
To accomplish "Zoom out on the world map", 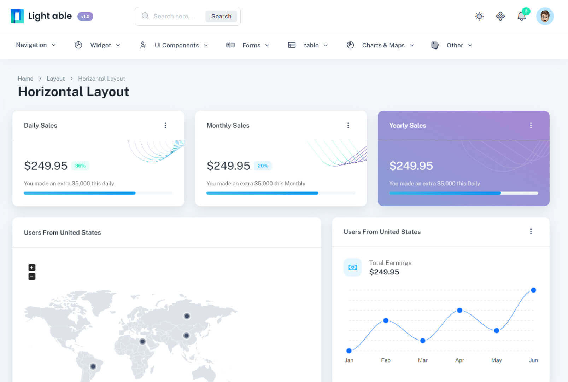I will [32, 277].
